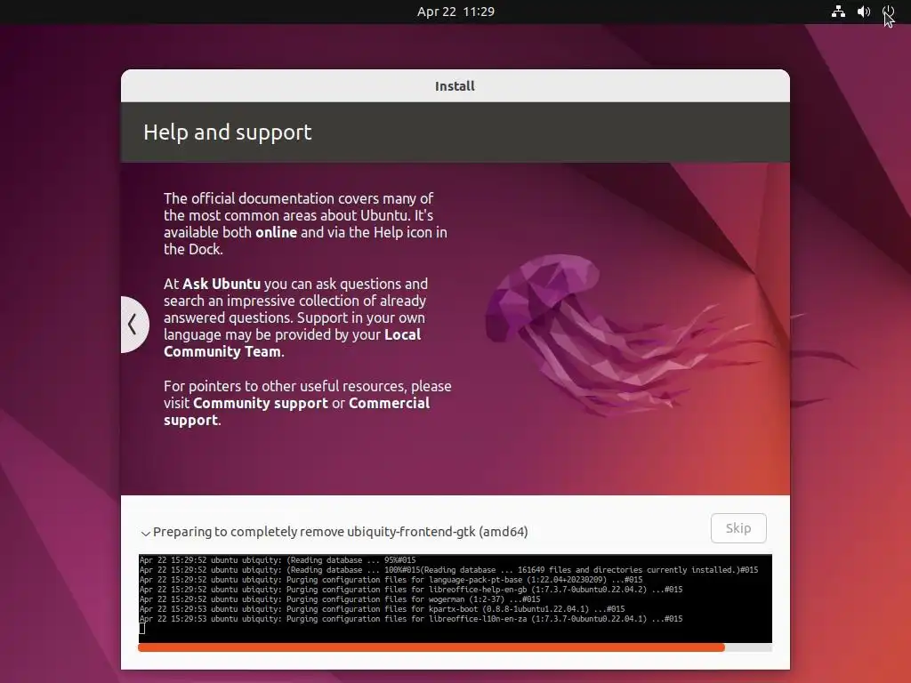Collapse the installation log details chevron

[145, 533]
